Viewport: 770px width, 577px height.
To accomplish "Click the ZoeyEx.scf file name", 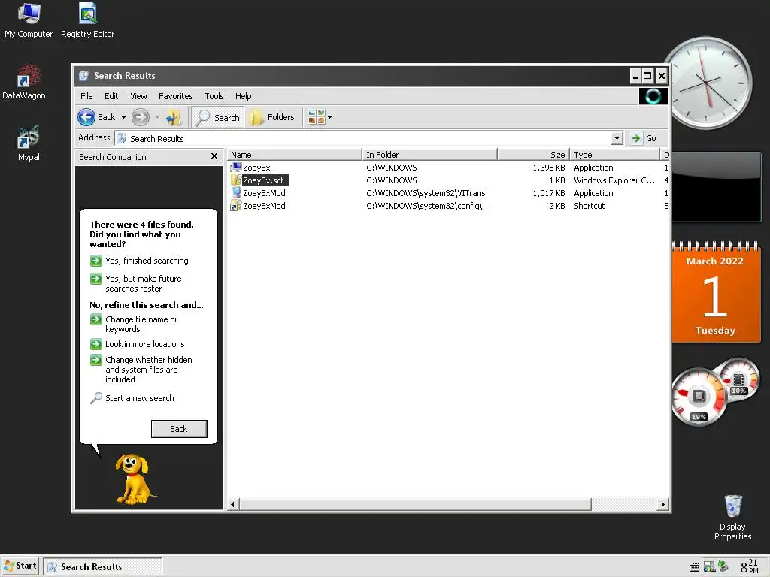I will pos(263,180).
